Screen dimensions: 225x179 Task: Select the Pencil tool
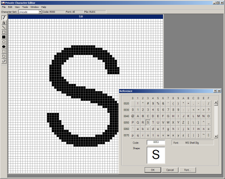click(x=4, y=18)
